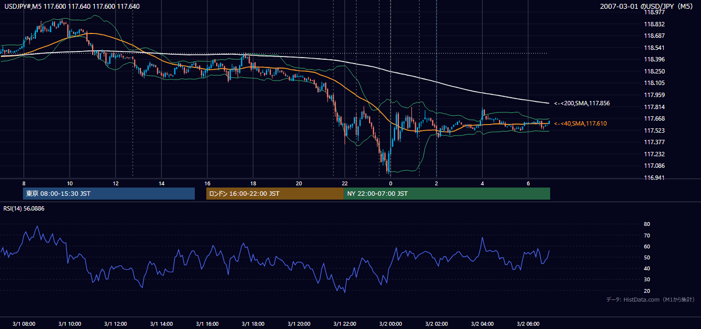Click the 3/2 06:00 date axis label
This screenshot has width=701, height=329.
(x=528, y=324)
